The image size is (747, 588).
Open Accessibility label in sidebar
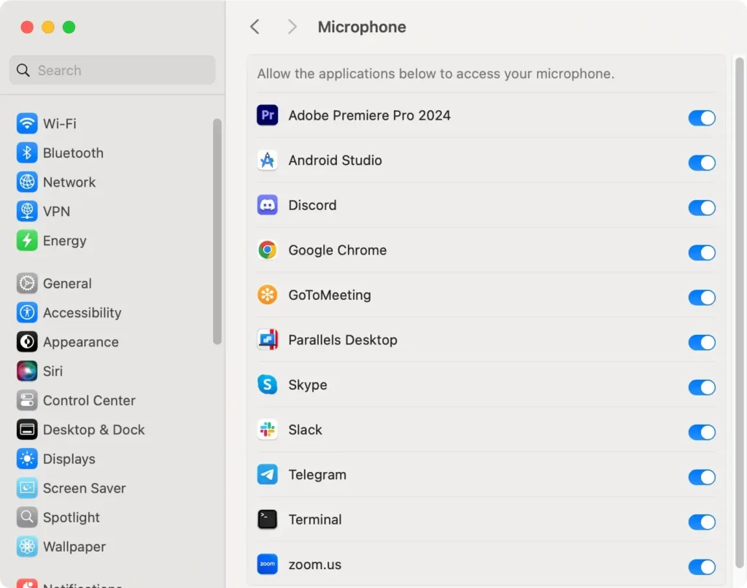82,312
